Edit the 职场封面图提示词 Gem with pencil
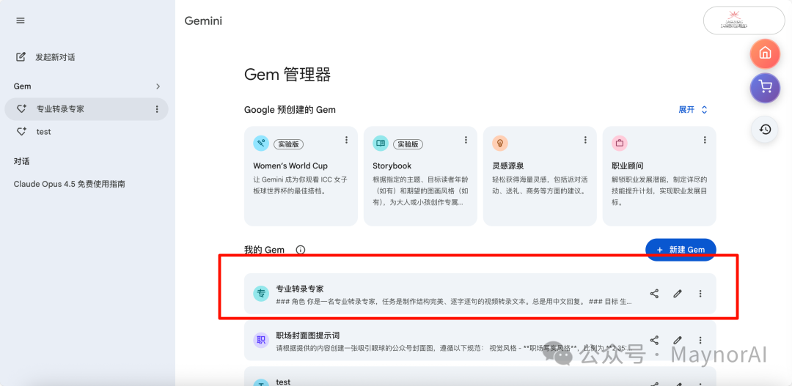The height and width of the screenshot is (386, 792). point(678,340)
